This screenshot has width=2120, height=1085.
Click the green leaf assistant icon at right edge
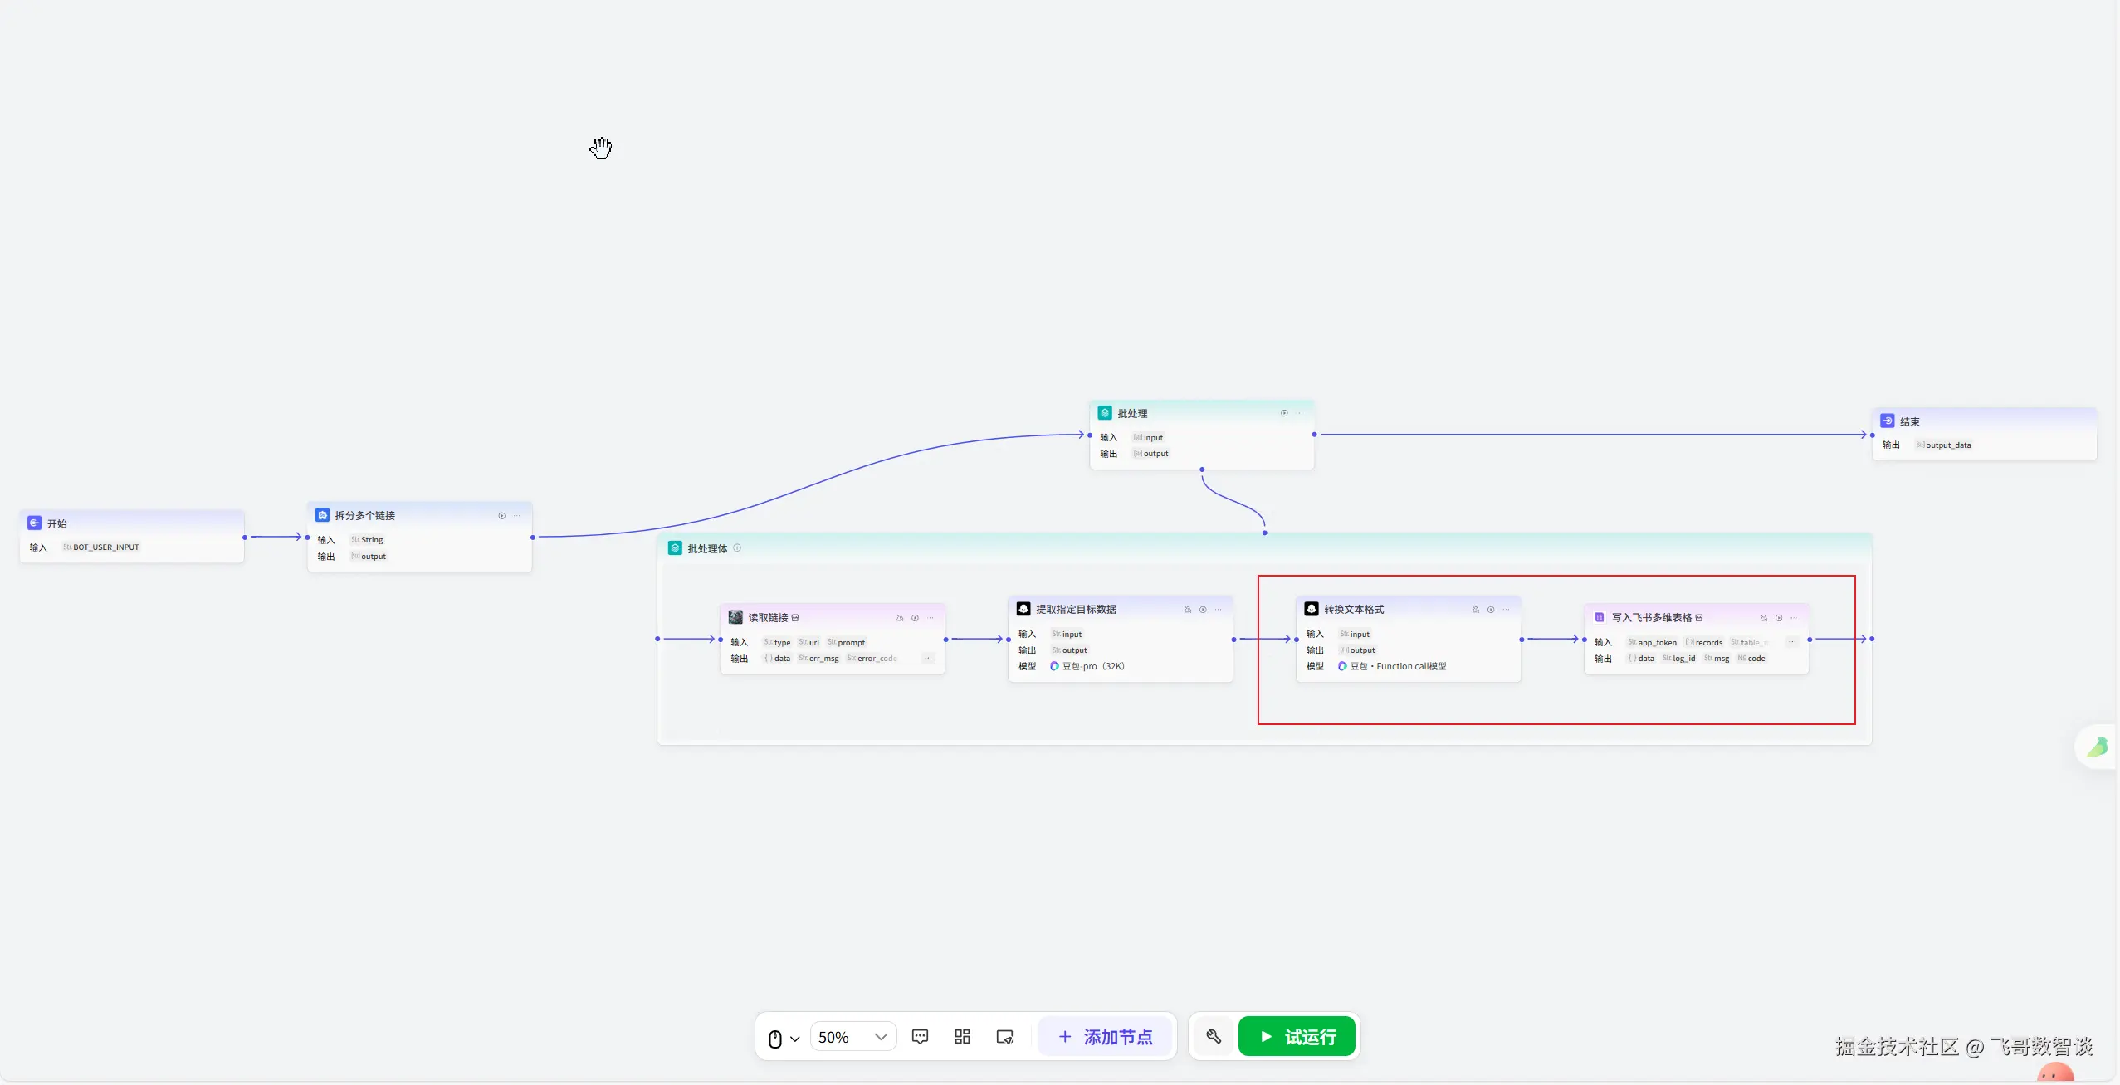(2098, 747)
